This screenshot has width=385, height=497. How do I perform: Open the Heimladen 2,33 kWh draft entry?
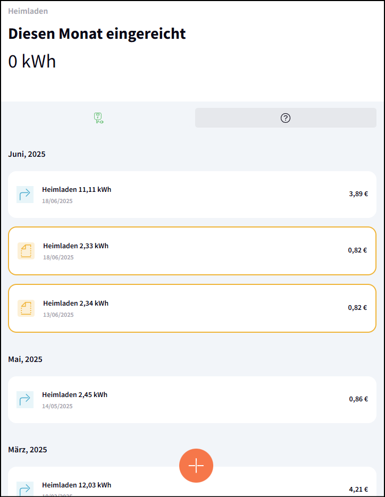coord(76,246)
